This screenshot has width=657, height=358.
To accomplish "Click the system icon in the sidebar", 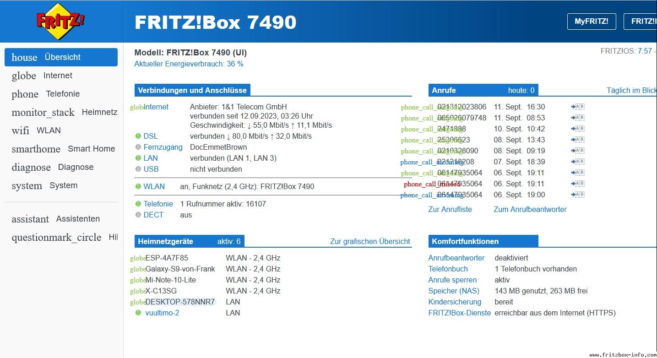I will 27,185.
